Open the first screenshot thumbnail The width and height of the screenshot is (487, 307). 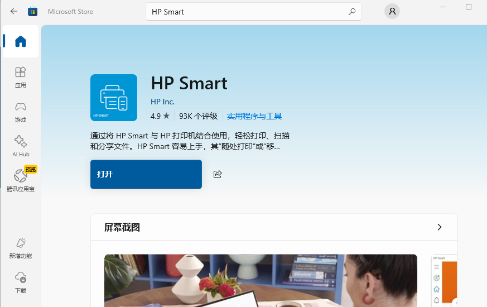click(261, 280)
